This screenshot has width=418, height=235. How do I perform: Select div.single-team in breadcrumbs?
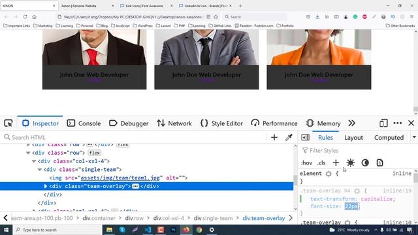[213, 218]
